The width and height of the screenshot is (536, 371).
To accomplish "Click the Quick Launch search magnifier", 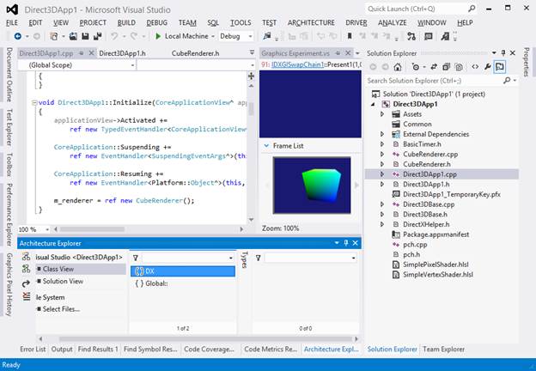I will point(472,9).
